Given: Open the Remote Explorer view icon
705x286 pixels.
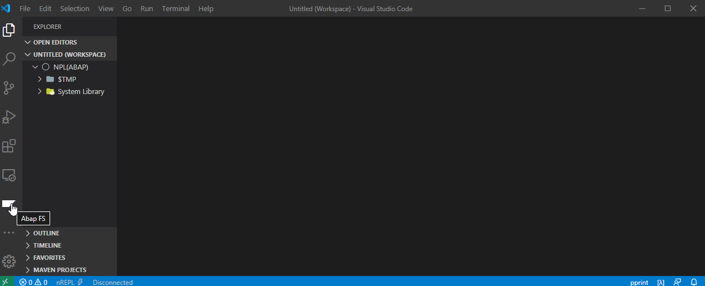Looking at the screenshot, I should coord(9,175).
